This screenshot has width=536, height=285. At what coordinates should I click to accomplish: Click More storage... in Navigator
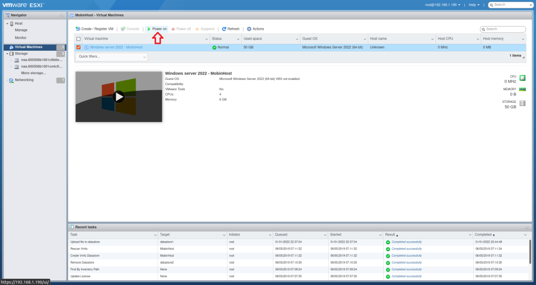tap(33, 73)
